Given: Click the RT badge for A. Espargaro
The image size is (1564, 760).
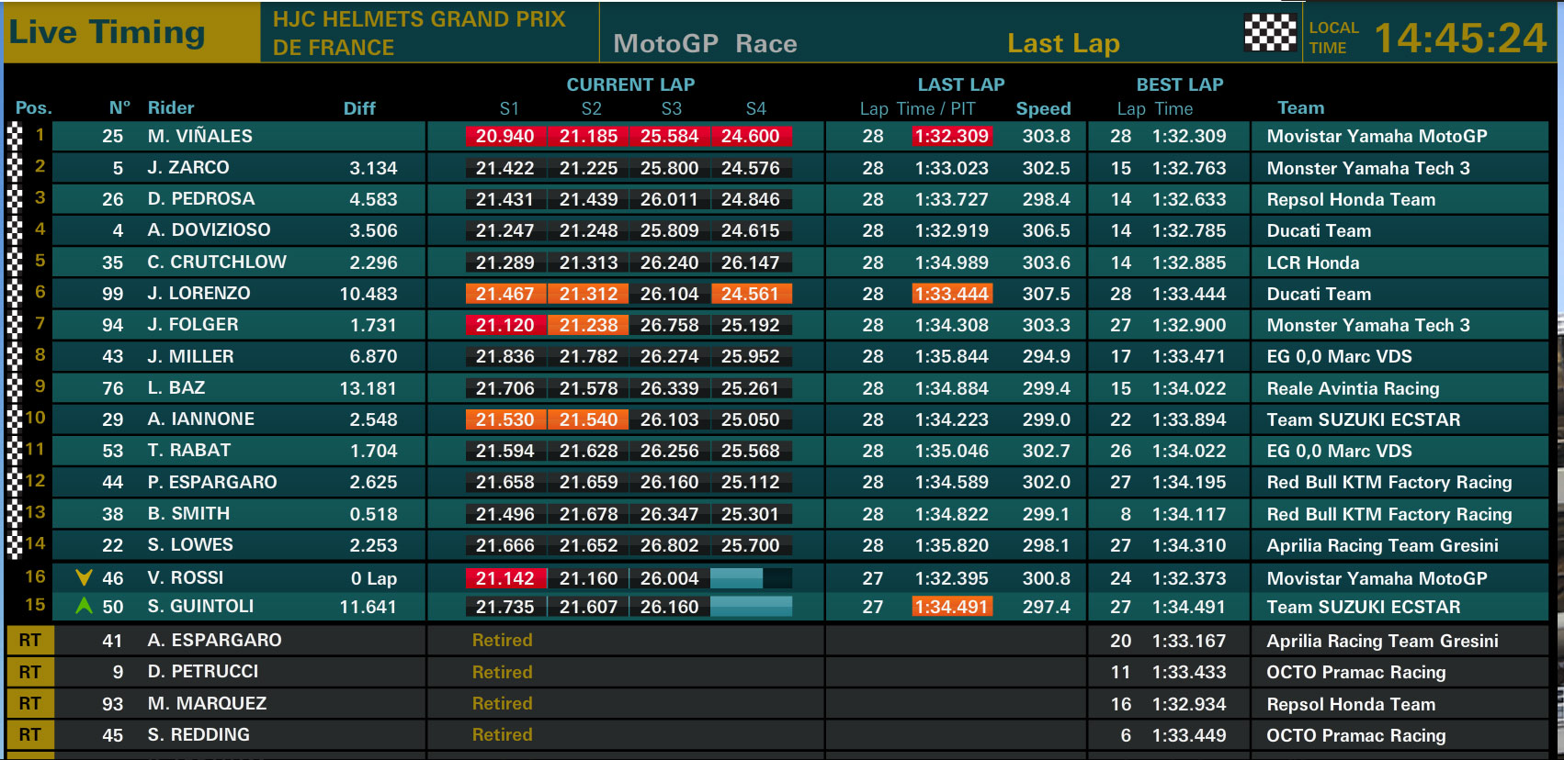Looking at the screenshot, I should click(29, 641).
